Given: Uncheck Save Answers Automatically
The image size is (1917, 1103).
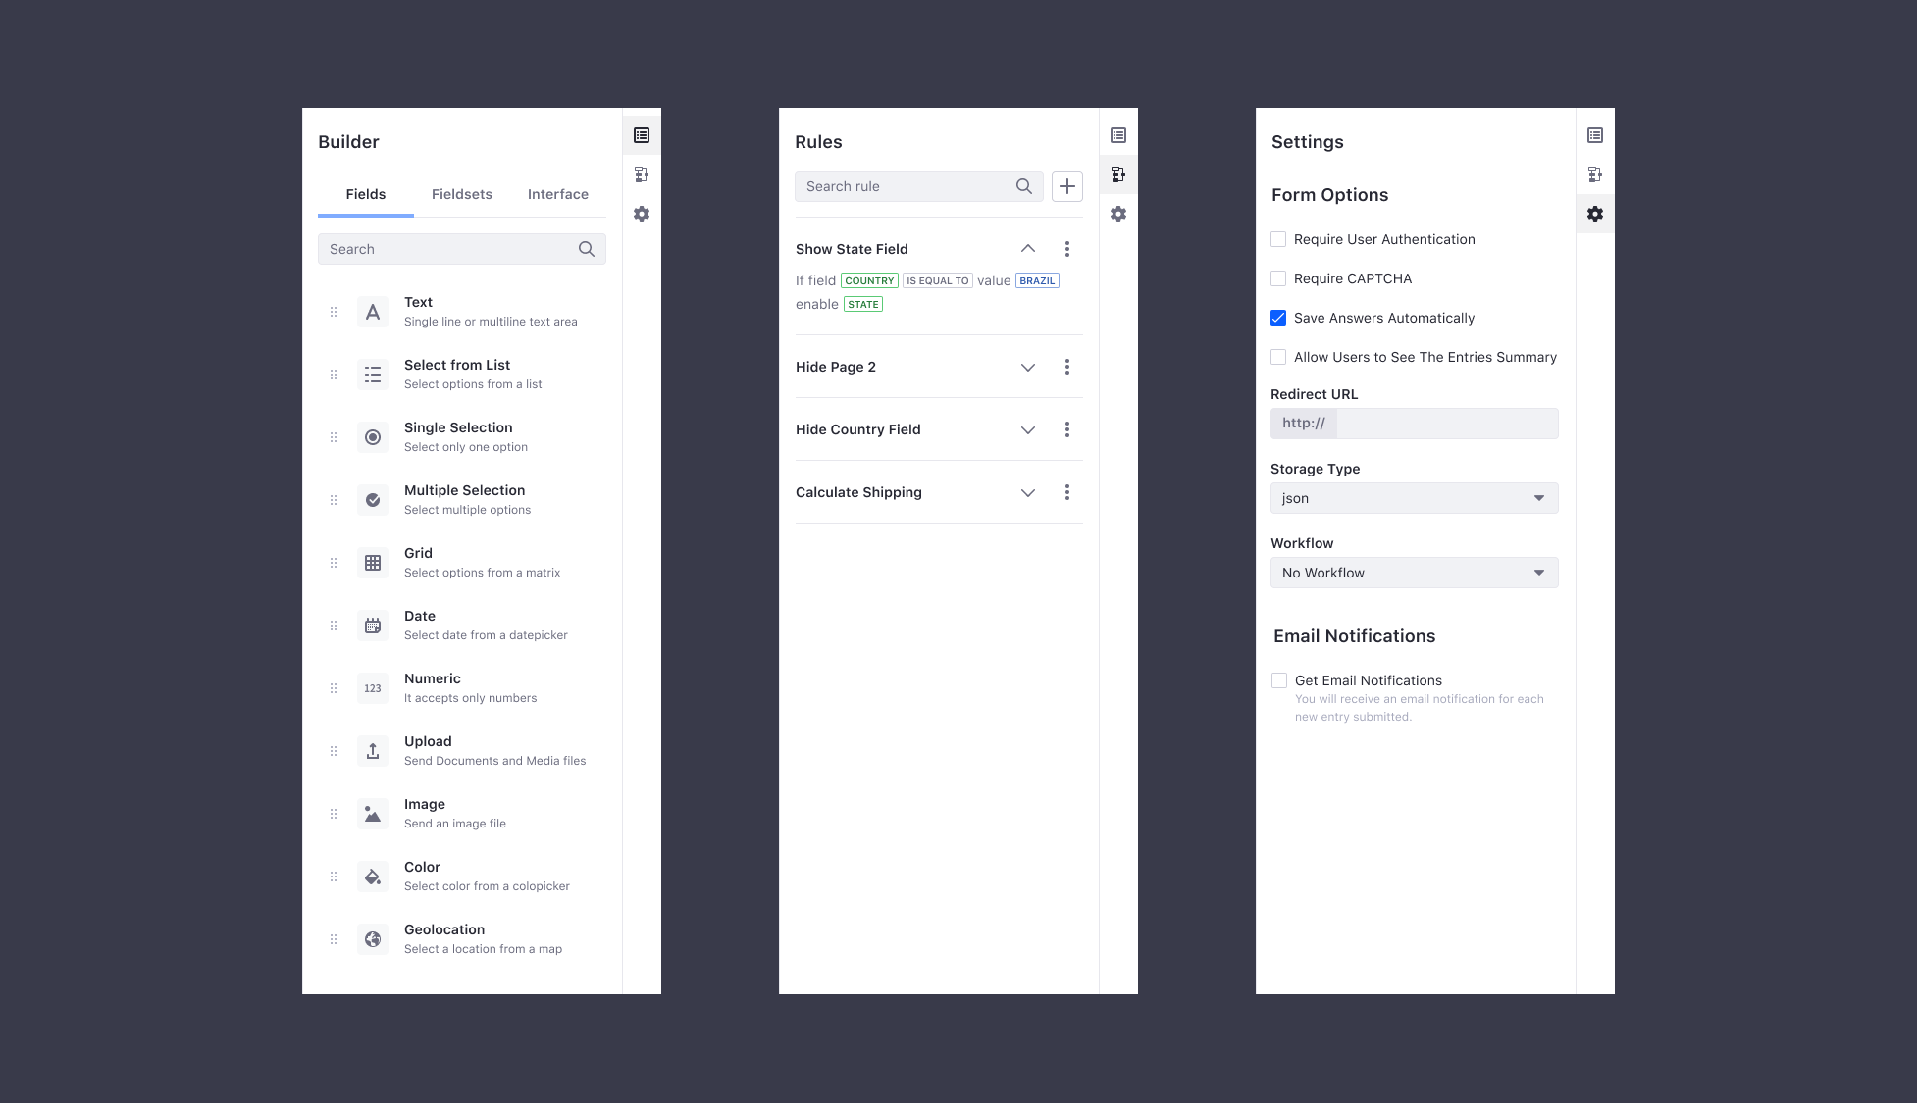Looking at the screenshot, I should coord(1278,318).
